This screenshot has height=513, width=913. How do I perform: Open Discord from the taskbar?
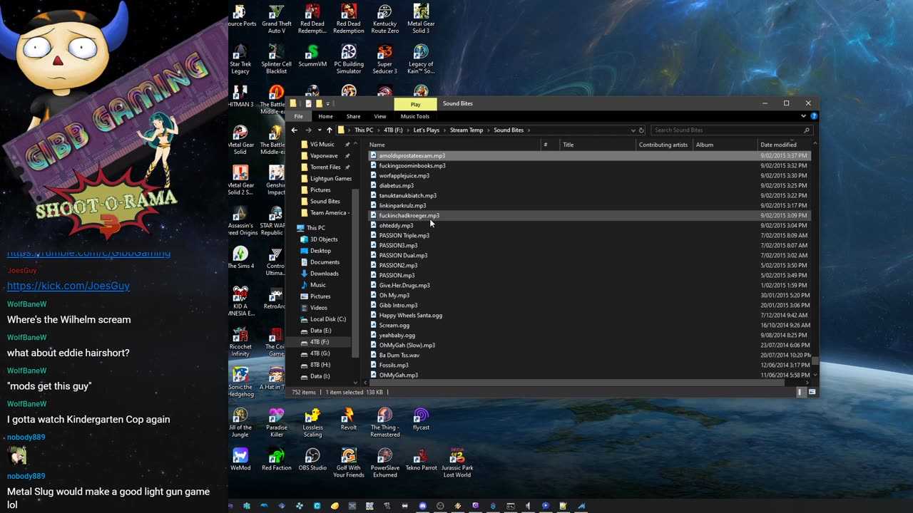point(423,506)
